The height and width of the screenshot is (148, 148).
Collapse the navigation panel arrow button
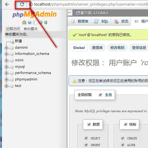70,13
